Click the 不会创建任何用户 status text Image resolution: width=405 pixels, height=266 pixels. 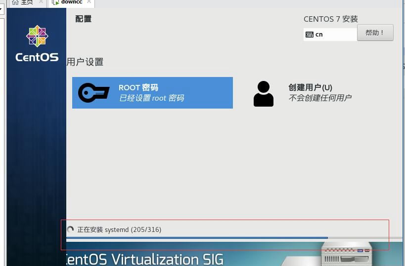[x=320, y=98]
